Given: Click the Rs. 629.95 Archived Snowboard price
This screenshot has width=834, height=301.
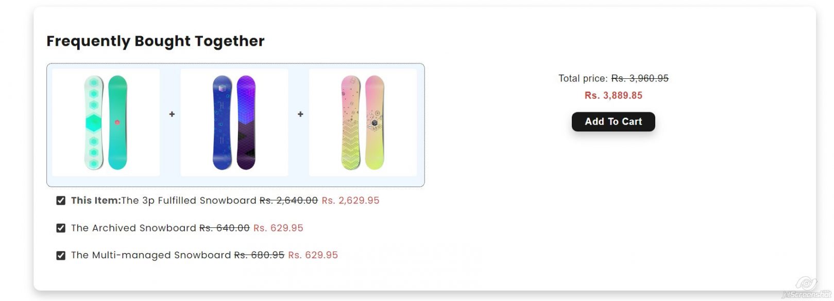Looking at the screenshot, I should coord(279,227).
